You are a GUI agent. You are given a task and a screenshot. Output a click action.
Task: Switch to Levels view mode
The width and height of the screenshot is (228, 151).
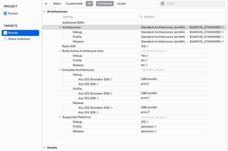(121, 4)
